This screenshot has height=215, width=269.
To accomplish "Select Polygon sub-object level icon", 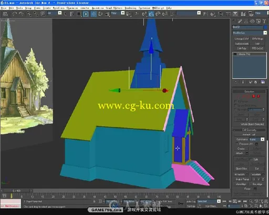I will tap(254, 96).
